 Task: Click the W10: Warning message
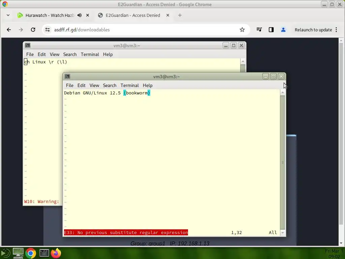tap(41, 202)
